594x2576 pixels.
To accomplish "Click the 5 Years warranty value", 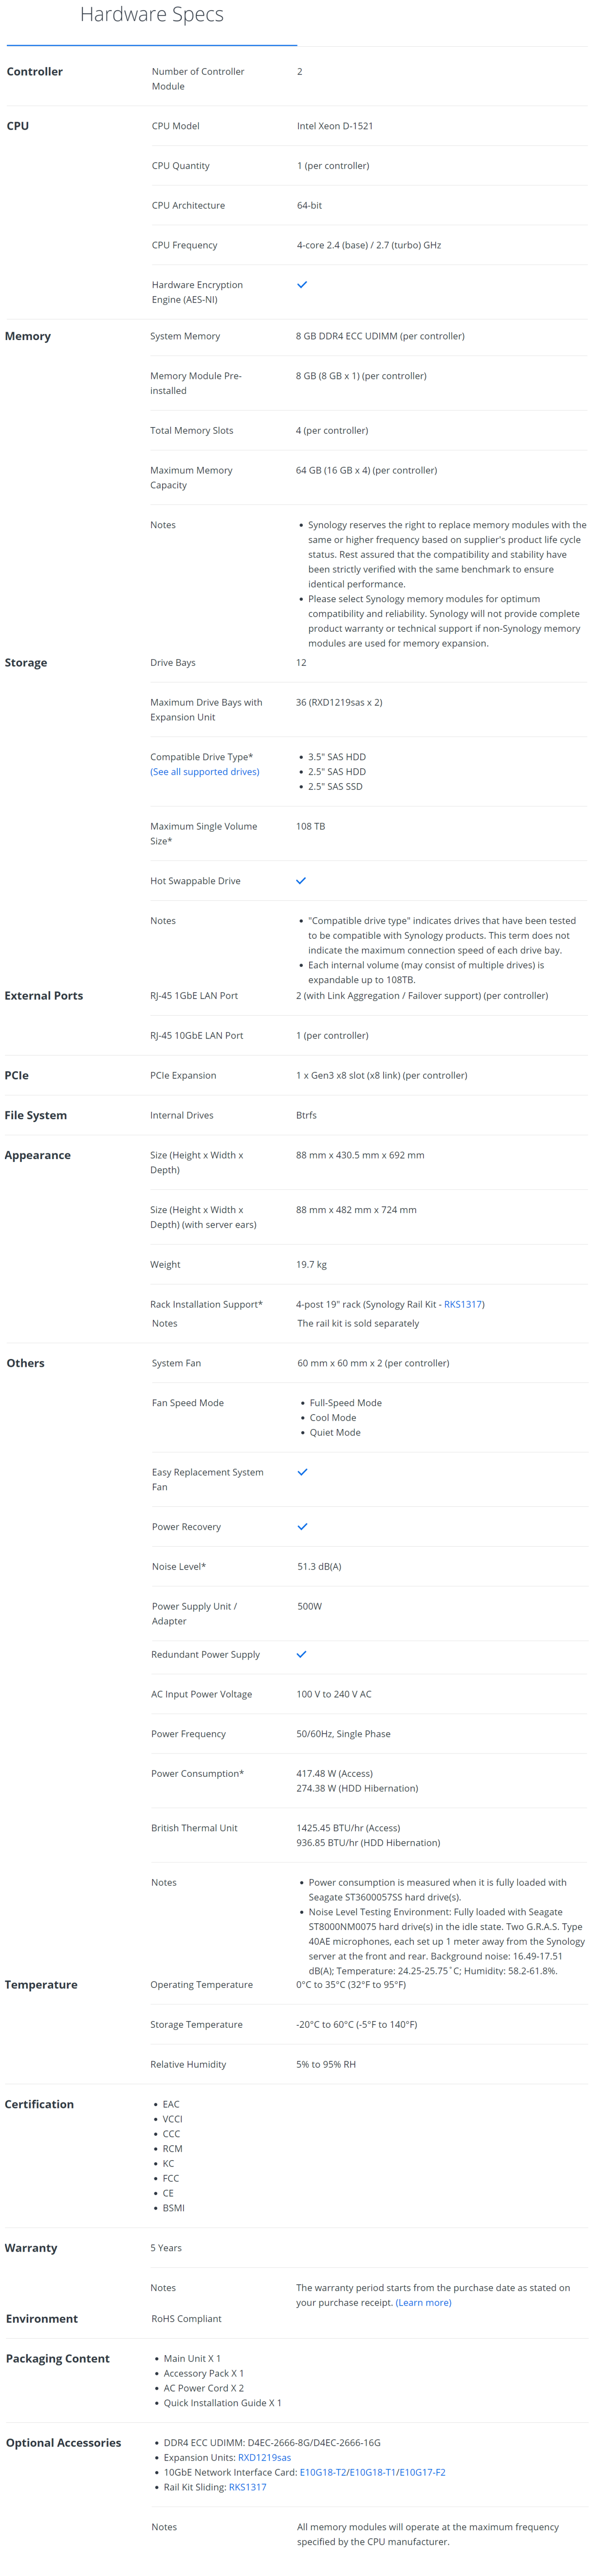I will (167, 2248).
